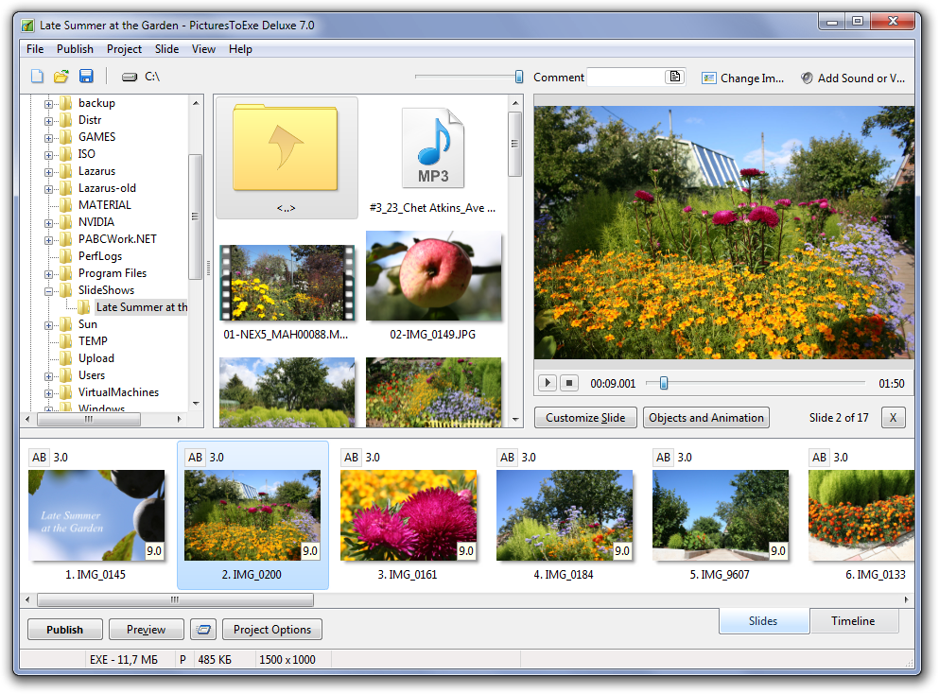Select the 01-NEX5_MAH00088 video file
Image resolution: width=939 pixels, height=694 pixels.
[x=287, y=283]
